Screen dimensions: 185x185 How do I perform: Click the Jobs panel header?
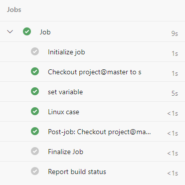pos(14,9)
